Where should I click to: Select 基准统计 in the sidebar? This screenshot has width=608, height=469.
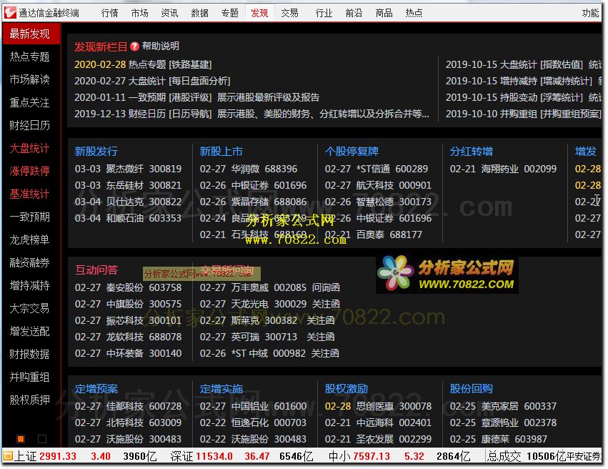[x=30, y=194]
